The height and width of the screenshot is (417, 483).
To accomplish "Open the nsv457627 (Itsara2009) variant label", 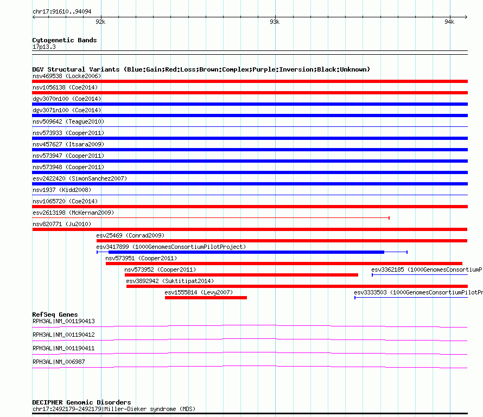I will tap(68, 144).
